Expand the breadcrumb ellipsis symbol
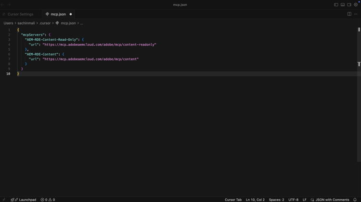Image resolution: width=361 pixels, height=202 pixels. tap(81, 23)
